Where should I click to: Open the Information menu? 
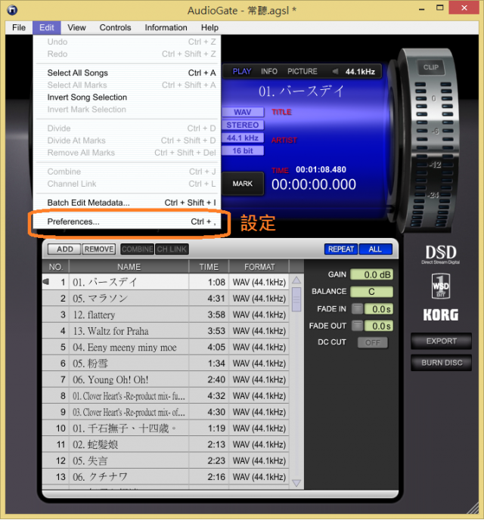pyautogui.click(x=166, y=27)
